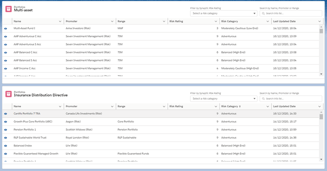View RLP Sustainable World Trust eye icon
This screenshot has width=327, height=171.
click(x=6, y=138)
